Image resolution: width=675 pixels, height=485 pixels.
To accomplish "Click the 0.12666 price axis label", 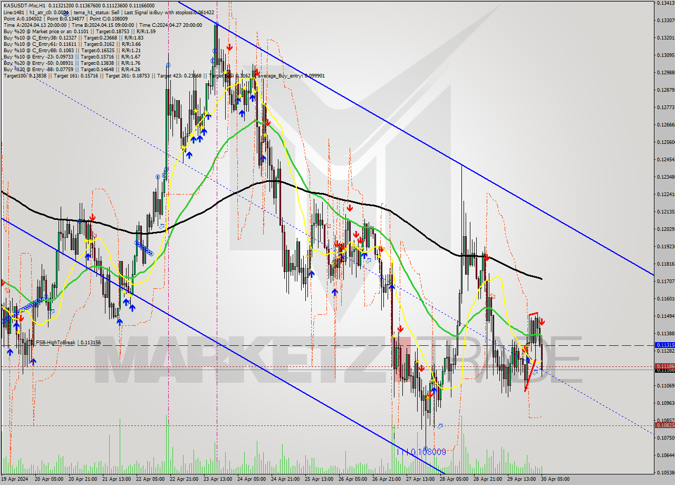I will point(666,124).
